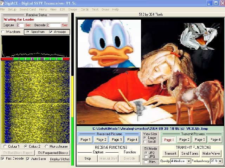The height and width of the screenshot is (168, 225).
Task: Toggle the Auto Save checkbox
Action: tap(28, 159)
